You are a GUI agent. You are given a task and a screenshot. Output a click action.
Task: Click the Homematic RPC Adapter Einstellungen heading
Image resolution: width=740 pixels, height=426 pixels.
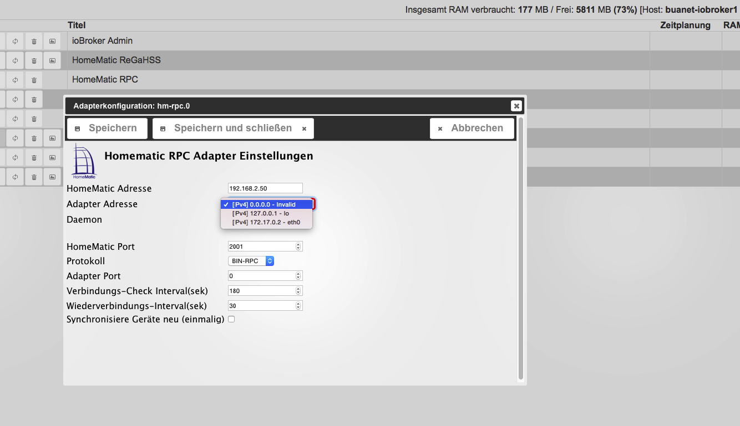(x=209, y=156)
